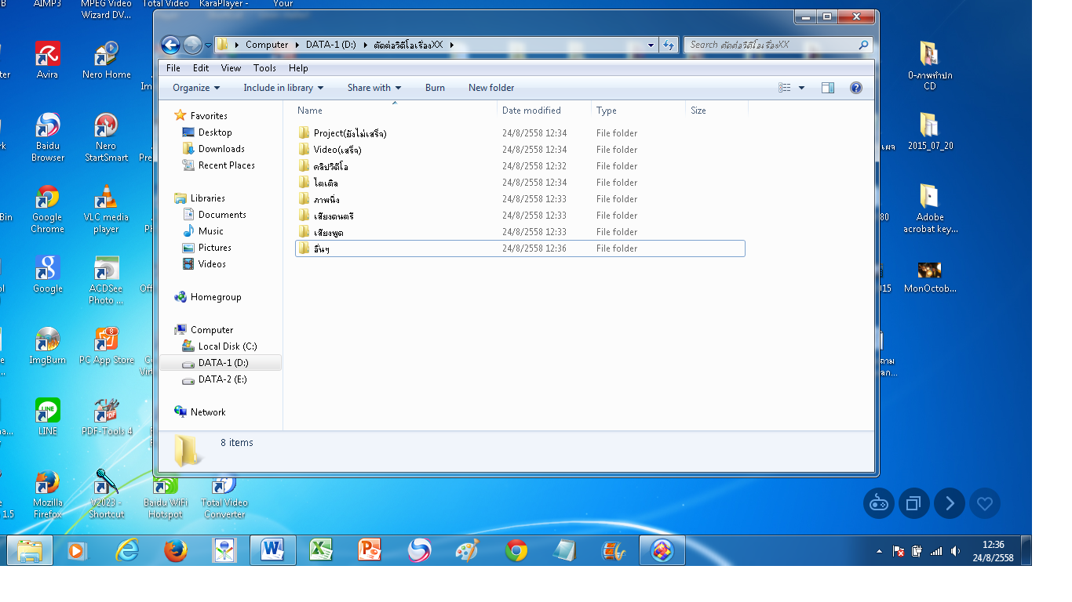Open the Explorer Help question mark icon

pos(855,88)
